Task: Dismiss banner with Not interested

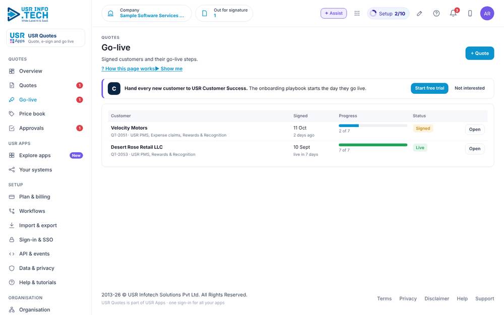Action: [469, 88]
